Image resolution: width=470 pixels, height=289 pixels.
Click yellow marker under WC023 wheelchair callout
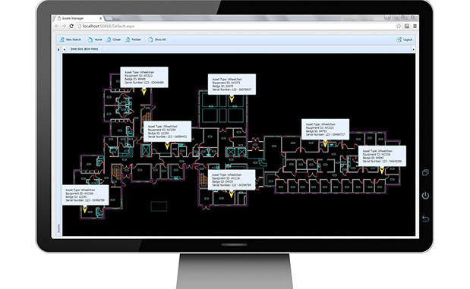tap(144, 91)
